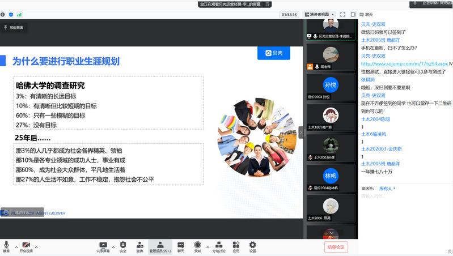Screen dimensions: 453x256
Task: Click the red 结束会议 button
Action: tap(335, 247)
